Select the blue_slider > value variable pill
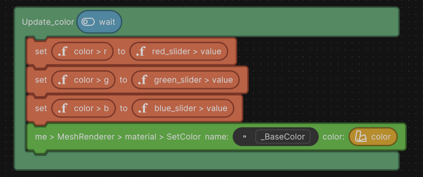The width and height of the screenshot is (423, 177). tap(191, 108)
